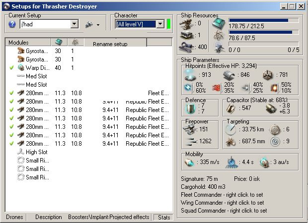This screenshot has height=223, width=308.
Task: Click the blue help question mark icon
Action: tap(12, 24)
